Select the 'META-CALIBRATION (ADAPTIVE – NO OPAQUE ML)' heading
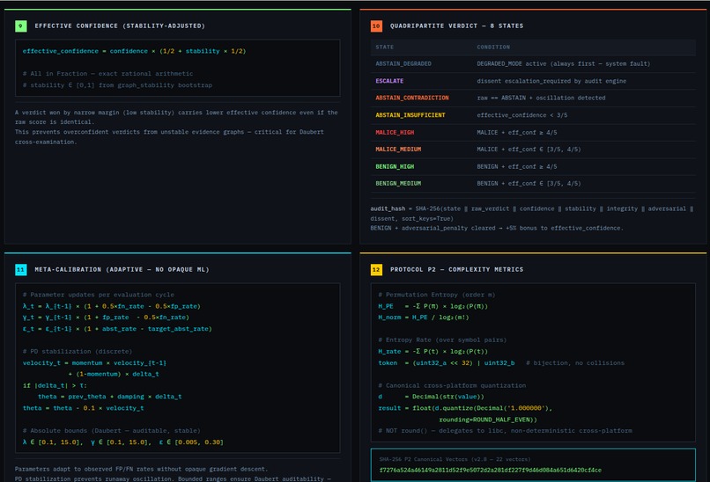This screenshot has height=482, width=710. coord(122,269)
